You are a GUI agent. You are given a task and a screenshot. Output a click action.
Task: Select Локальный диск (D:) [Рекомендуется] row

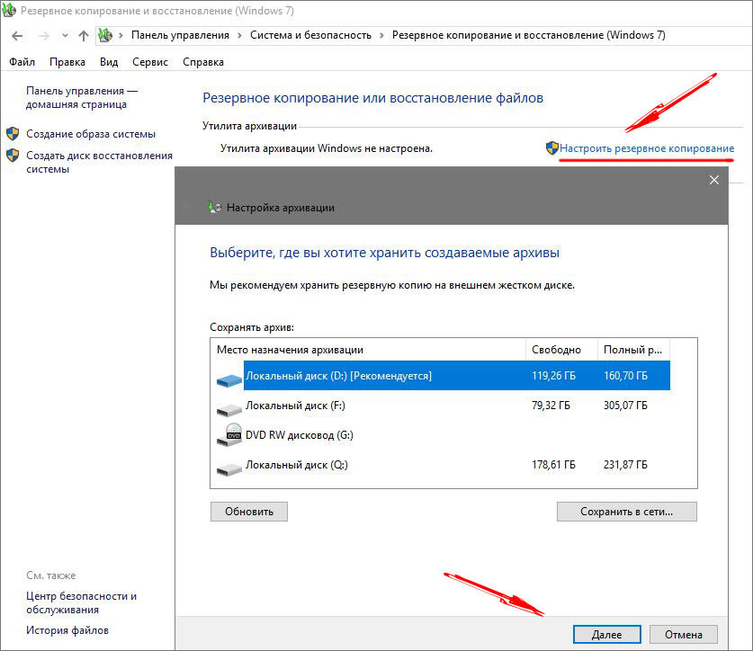pos(456,376)
